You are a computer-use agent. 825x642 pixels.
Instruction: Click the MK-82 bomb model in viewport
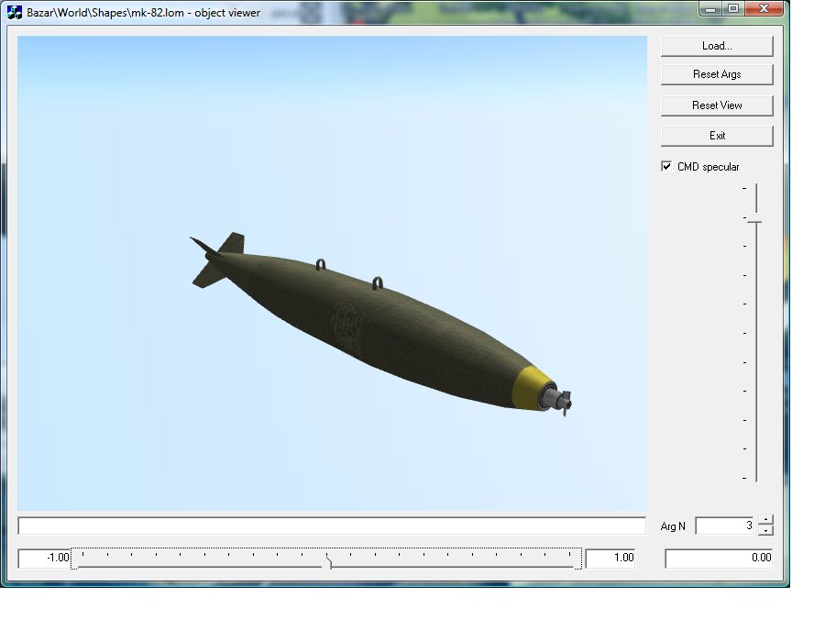pos(379,324)
